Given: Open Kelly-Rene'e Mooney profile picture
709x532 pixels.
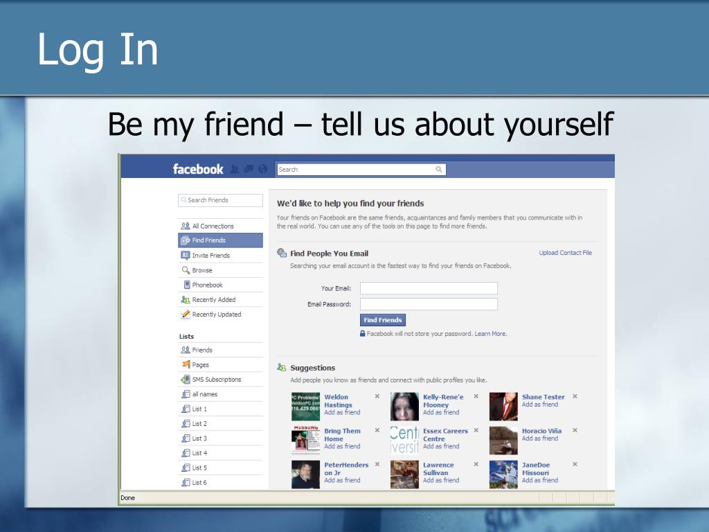Looking at the screenshot, I should [404, 406].
